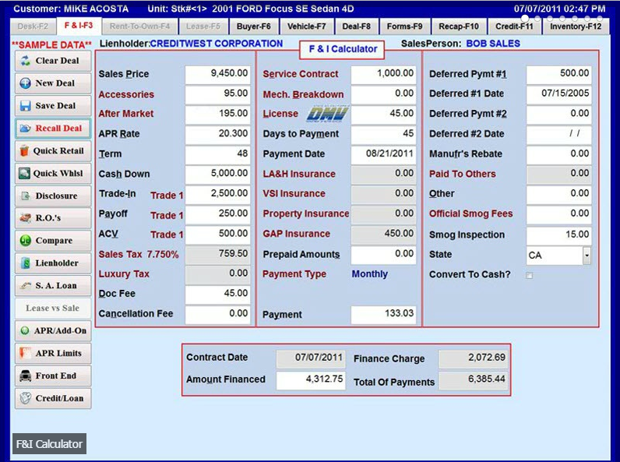Click the Save Deal floppy disk icon
Viewport: 620px width, 462px height.
point(25,106)
